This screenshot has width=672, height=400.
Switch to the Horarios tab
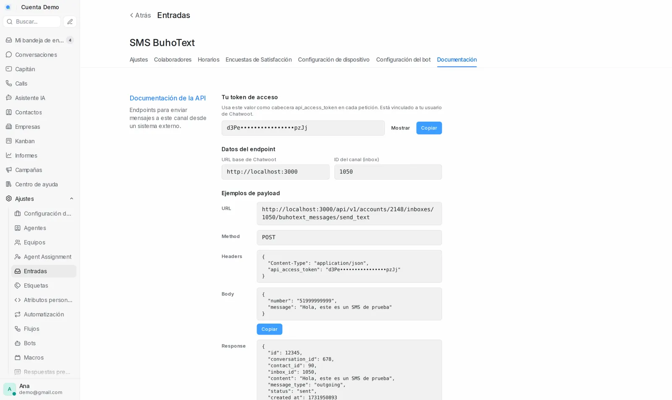[209, 60]
